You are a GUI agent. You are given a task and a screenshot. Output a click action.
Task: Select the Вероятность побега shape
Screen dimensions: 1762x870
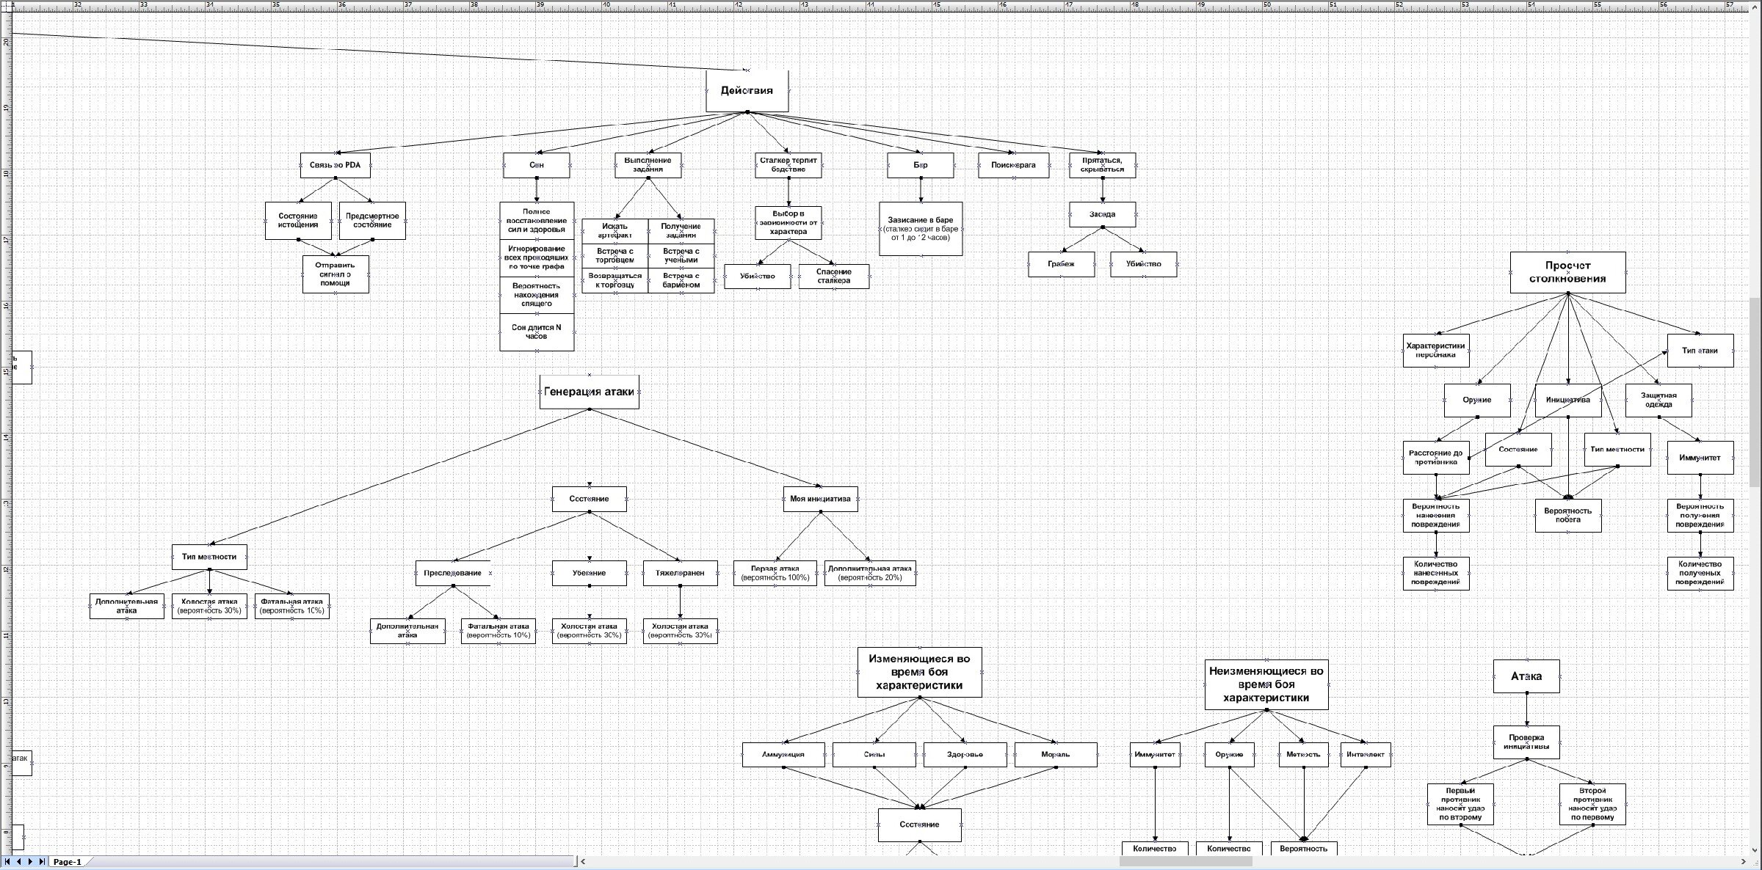coord(1567,515)
